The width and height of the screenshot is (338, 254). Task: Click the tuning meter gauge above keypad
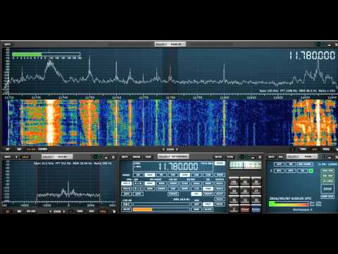click(245, 165)
